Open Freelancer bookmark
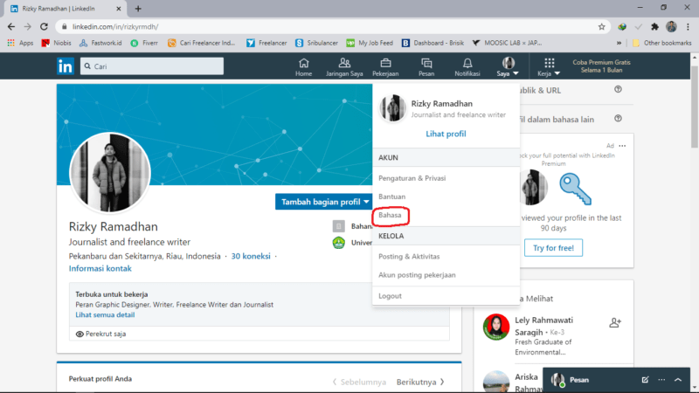Image resolution: width=699 pixels, height=393 pixels. (266, 43)
